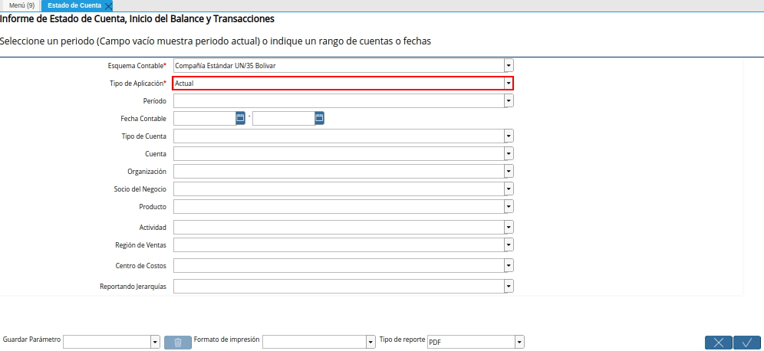The height and width of the screenshot is (351, 764).
Task: Click the Esquema Contable label
Action: point(137,66)
